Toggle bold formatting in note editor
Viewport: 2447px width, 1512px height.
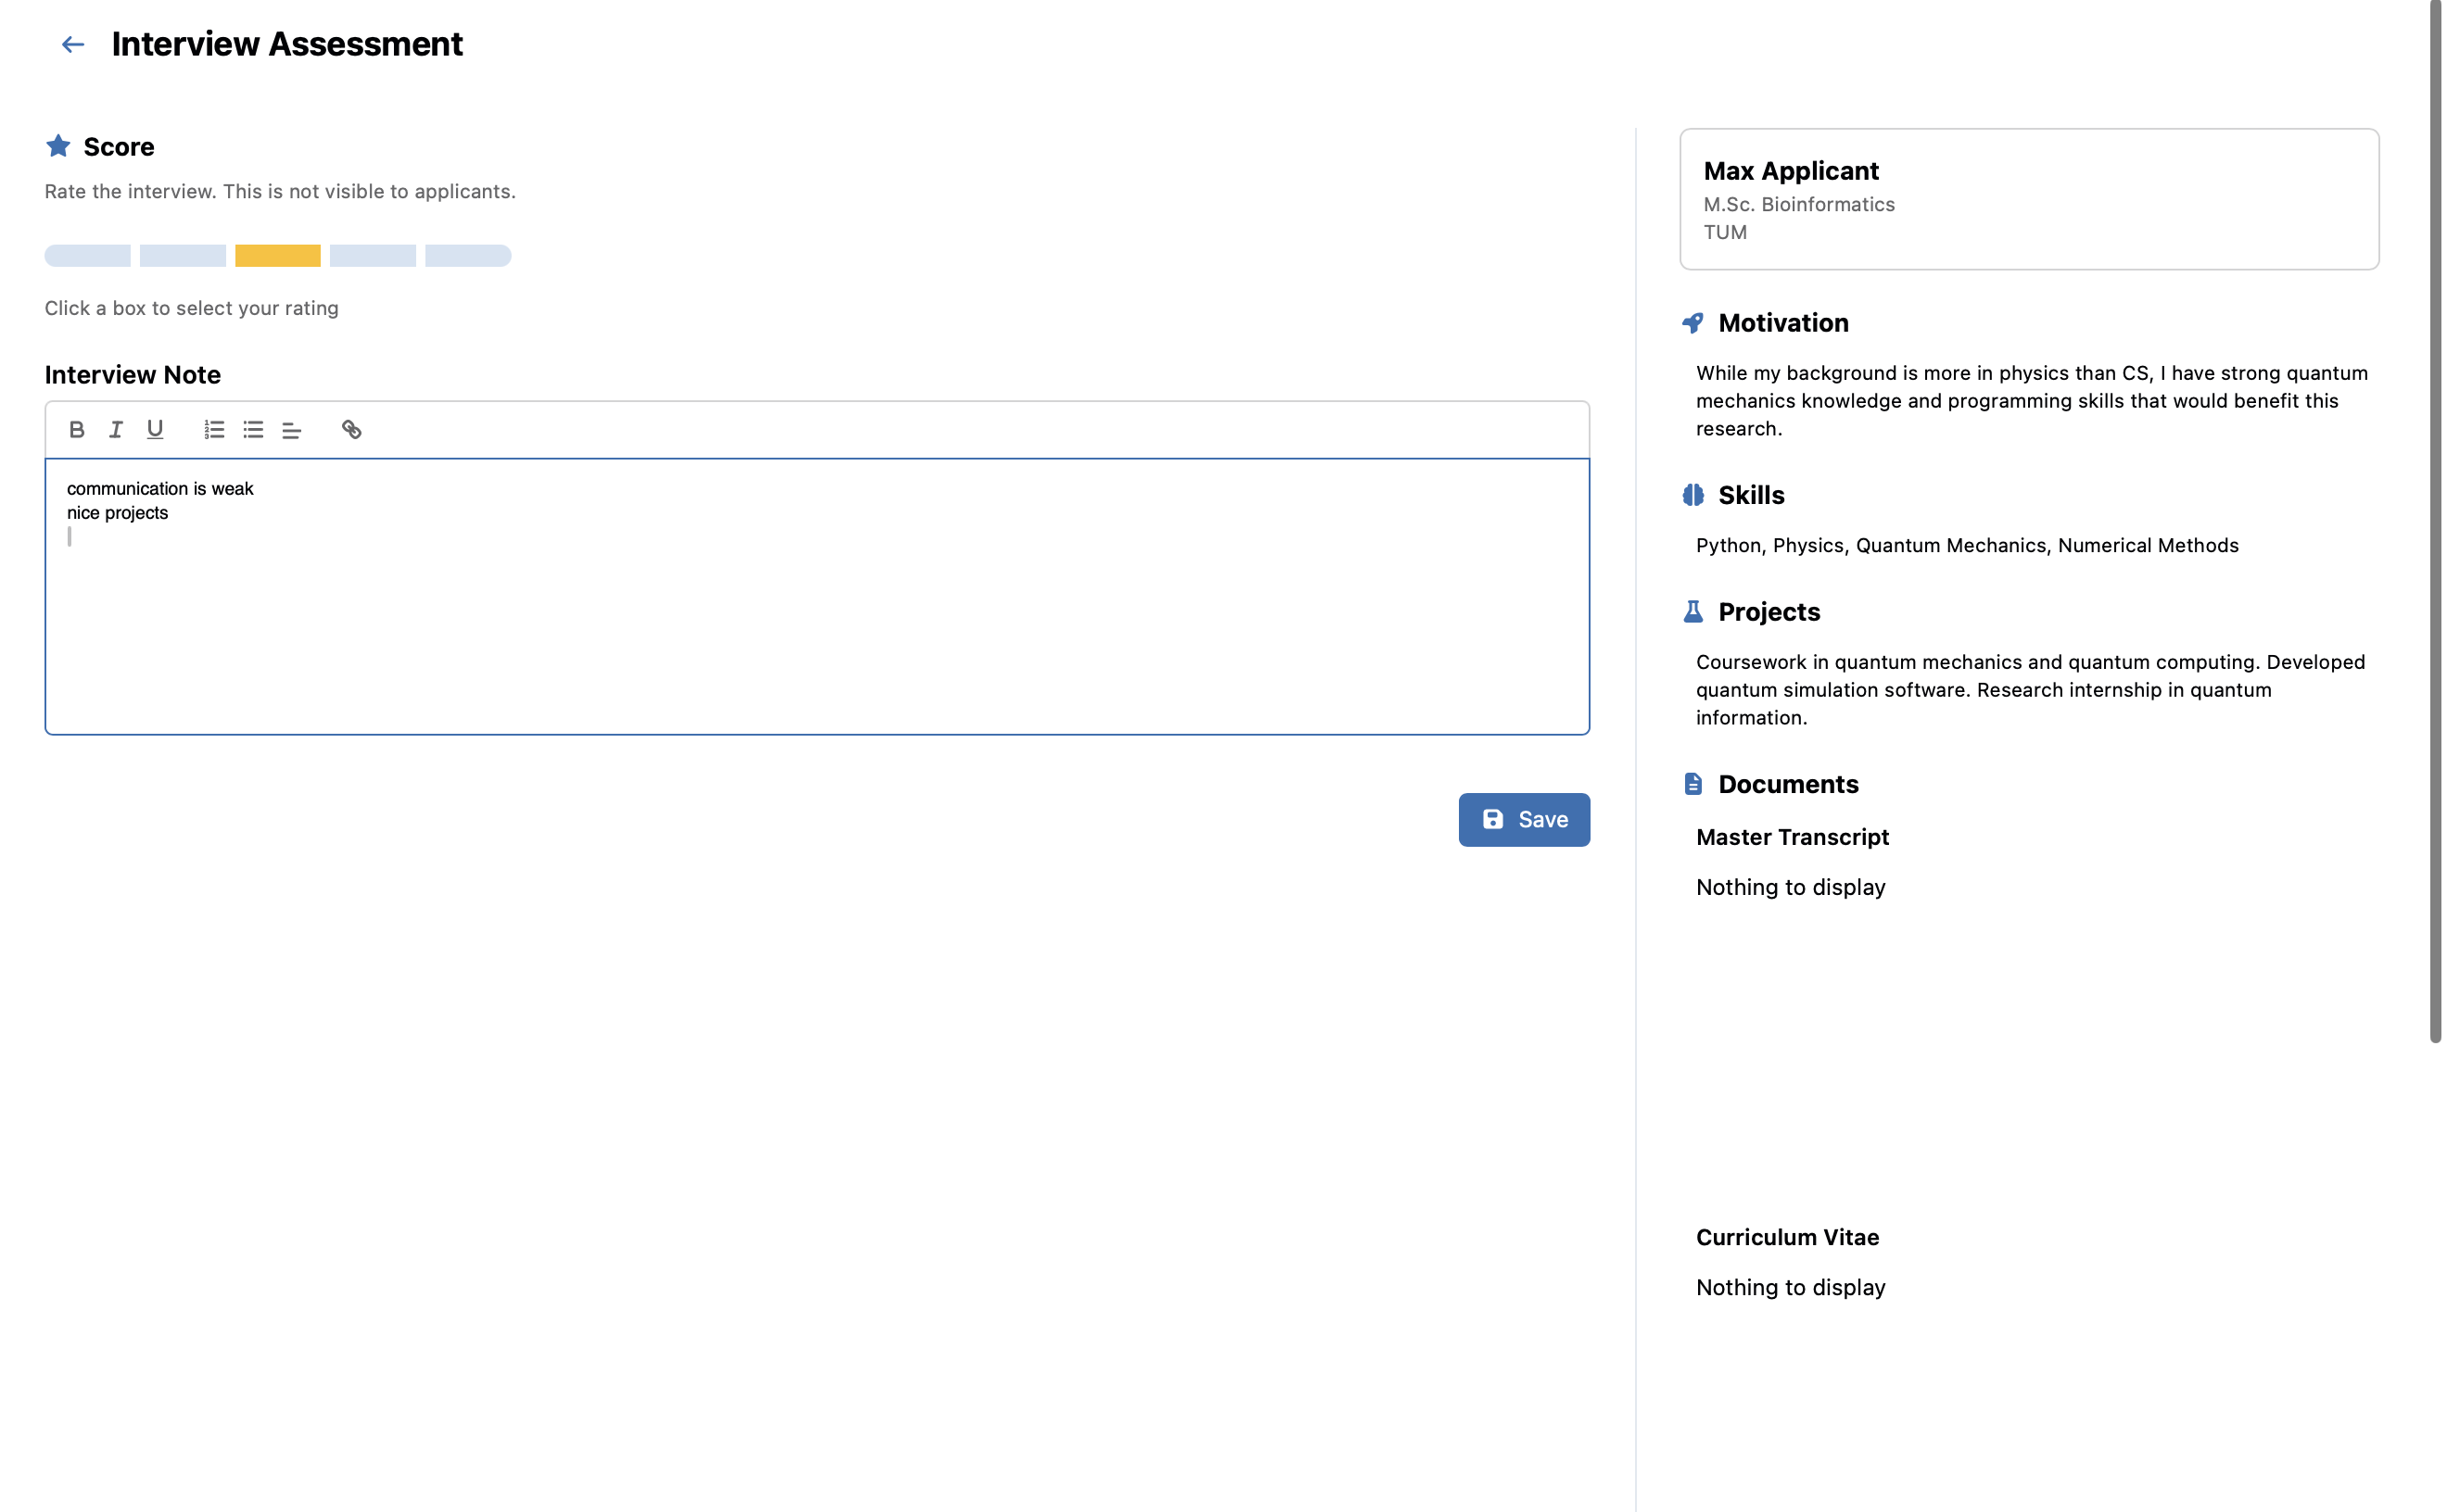[77, 429]
